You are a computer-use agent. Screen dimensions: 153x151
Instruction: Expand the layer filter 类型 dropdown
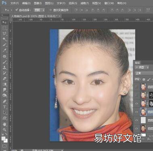(x=142, y=67)
